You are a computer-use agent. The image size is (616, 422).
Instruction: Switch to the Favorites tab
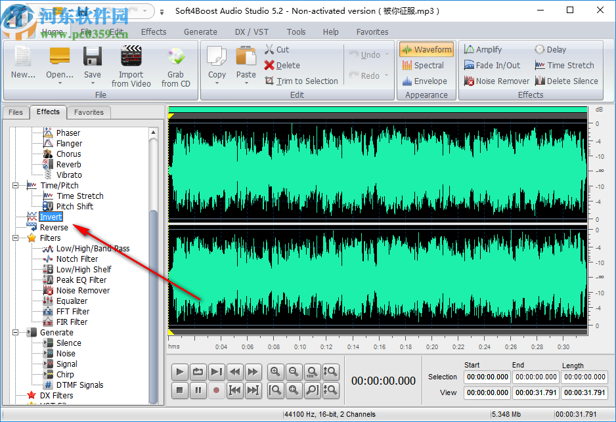[x=89, y=112]
